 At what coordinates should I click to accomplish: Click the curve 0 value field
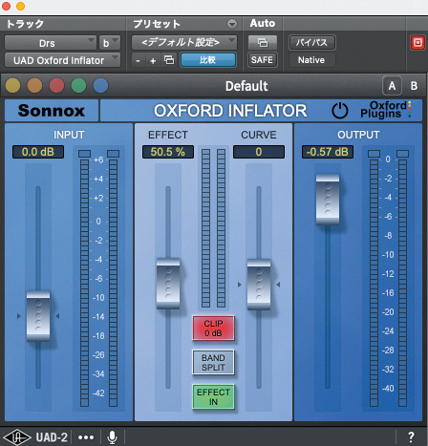(x=259, y=152)
